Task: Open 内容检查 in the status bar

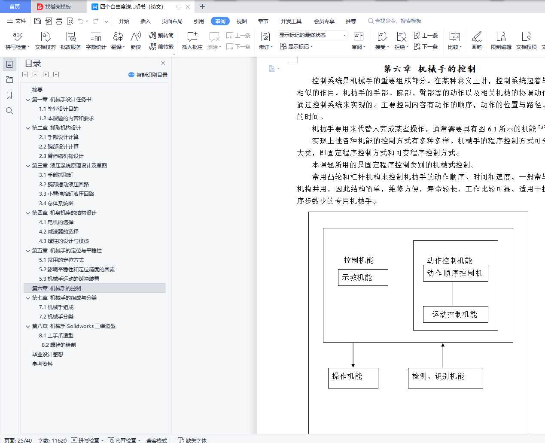Action: click(x=124, y=440)
